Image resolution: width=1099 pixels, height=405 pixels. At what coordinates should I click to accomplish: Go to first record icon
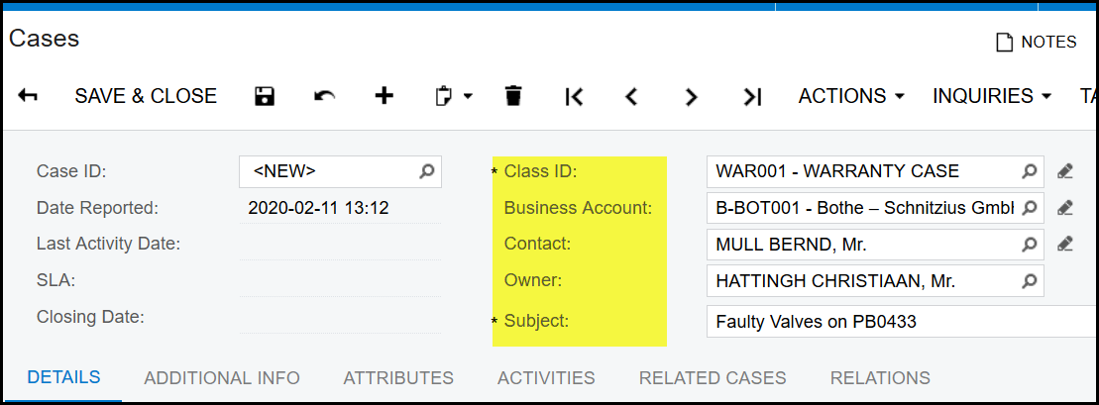pyautogui.click(x=573, y=96)
